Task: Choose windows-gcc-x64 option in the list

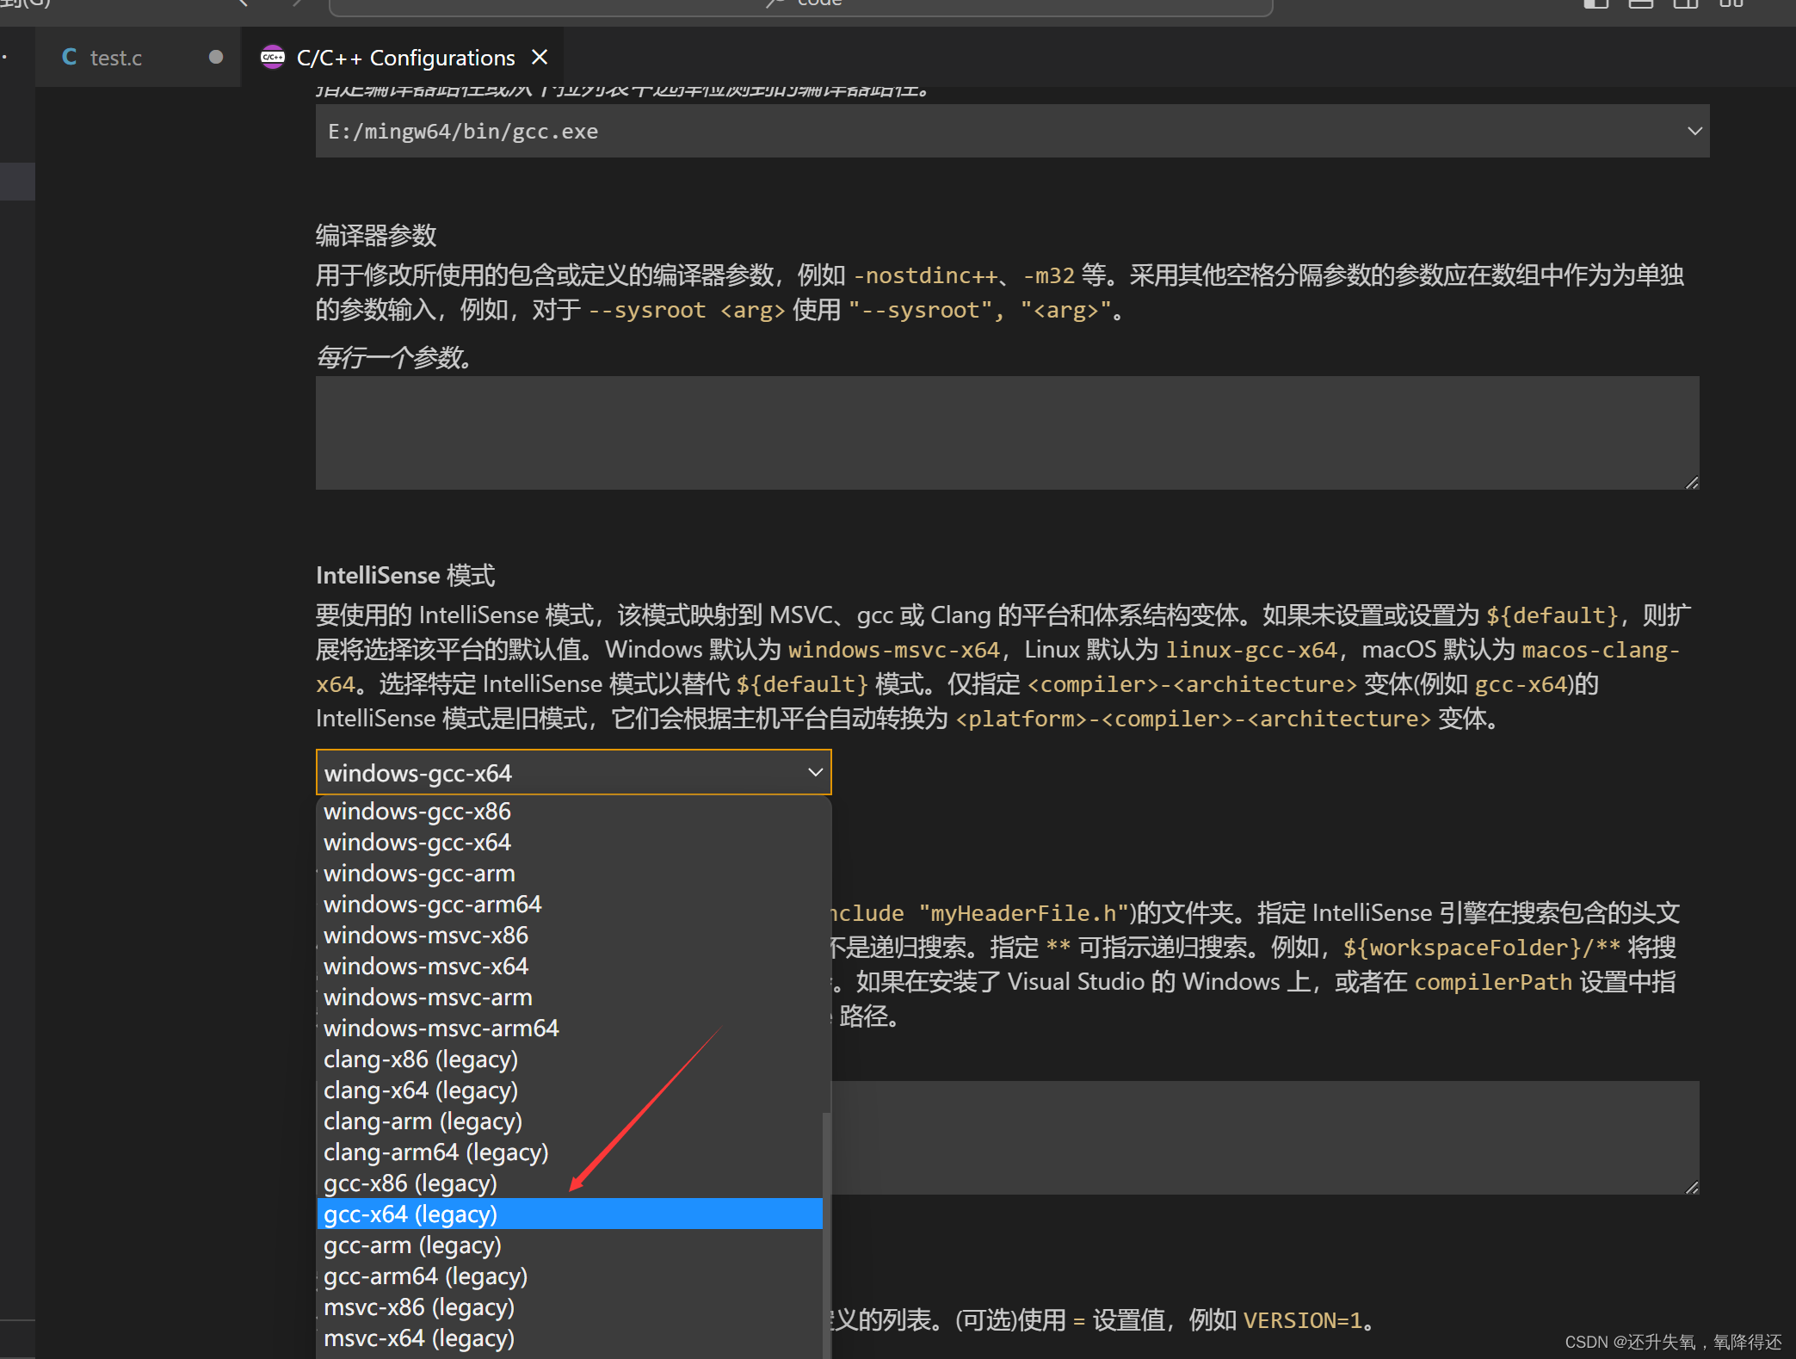Action: [569, 843]
